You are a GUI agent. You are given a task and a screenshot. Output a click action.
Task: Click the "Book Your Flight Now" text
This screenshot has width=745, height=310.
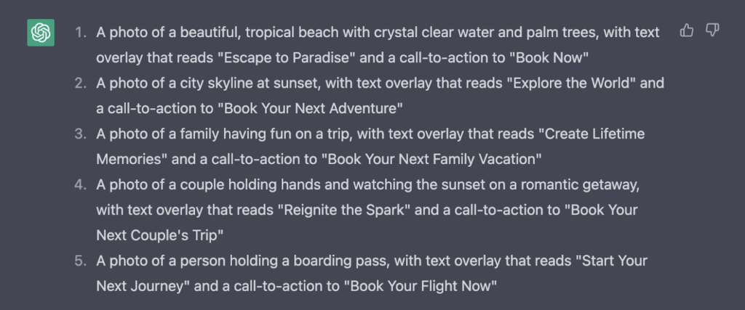pos(423,286)
